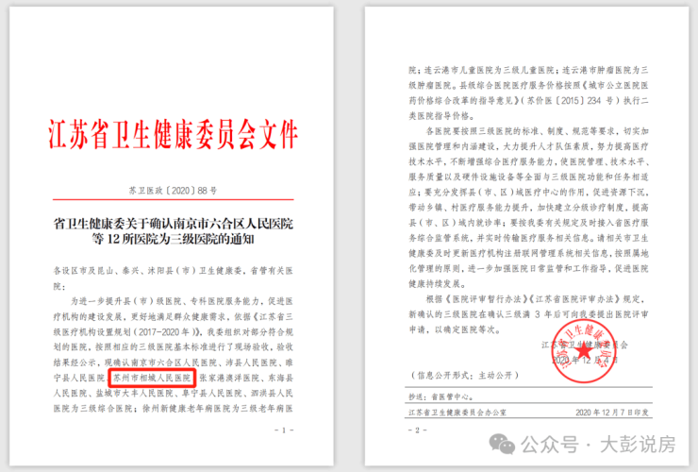
Task: Click the 抄送：省医管中心 line
Action: [441, 396]
